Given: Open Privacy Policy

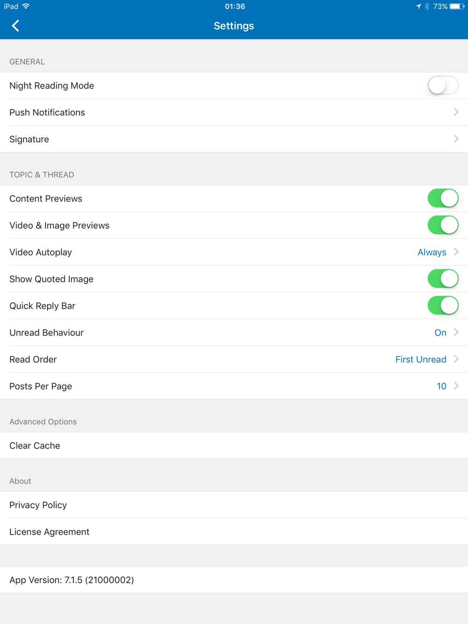Looking at the screenshot, I should (x=234, y=505).
